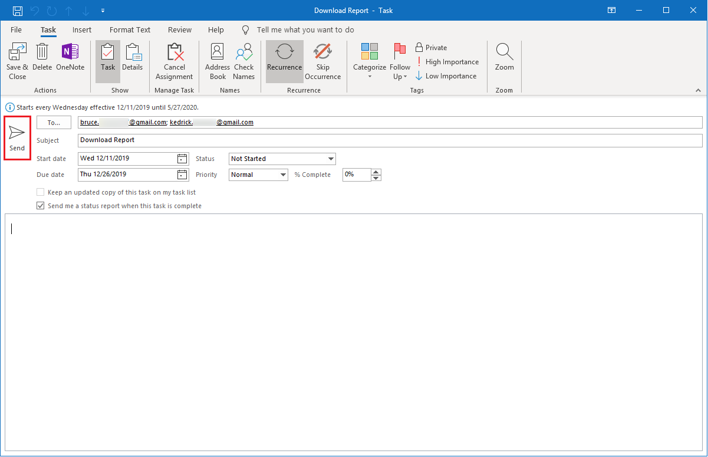708x457 pixels.
Task: Cancel Assignment of the task
Action: tap(174, 61)
